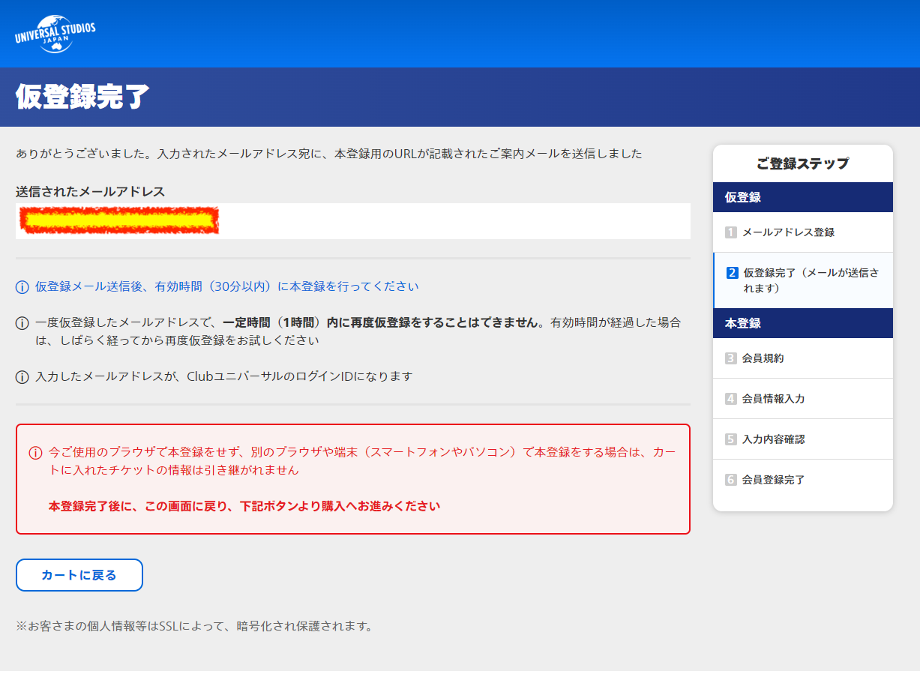The width and height of the screenshot is (920, 689).
Task: Click the 送信されたメールアドレス label
Action: click(x=90, y=192)
